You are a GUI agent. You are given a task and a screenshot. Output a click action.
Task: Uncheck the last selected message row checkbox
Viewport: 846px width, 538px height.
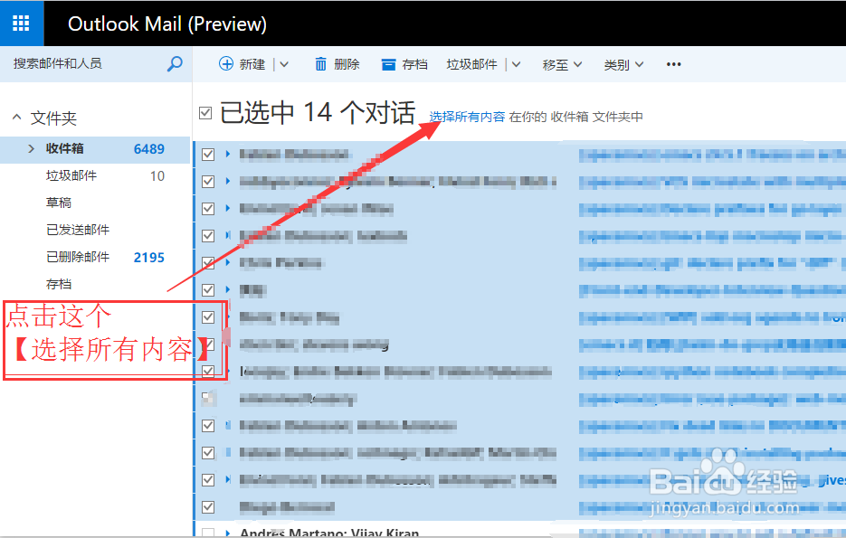(x=208, y=507)
